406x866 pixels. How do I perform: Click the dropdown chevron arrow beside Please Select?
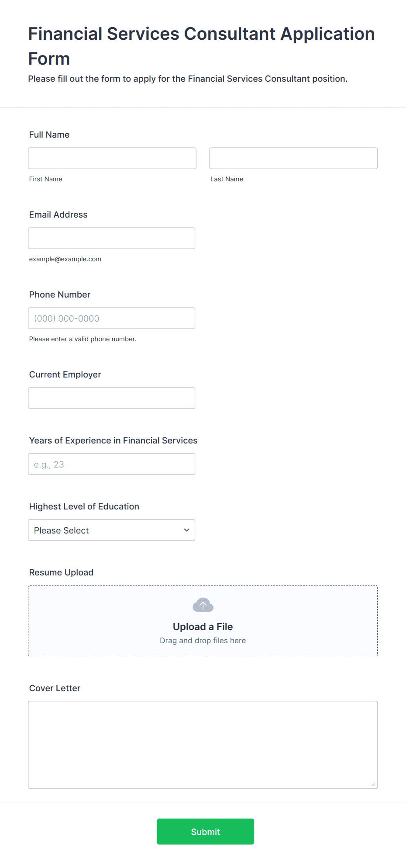click(186, 530)
